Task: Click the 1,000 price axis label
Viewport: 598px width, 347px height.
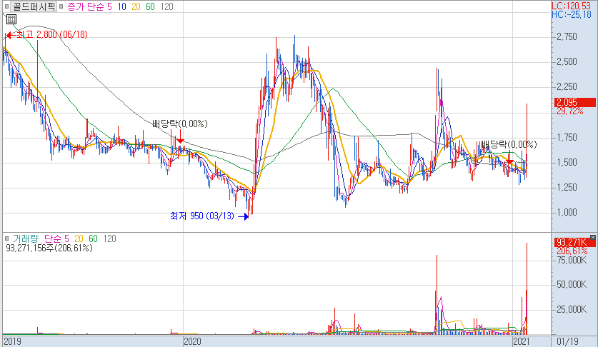Action: pyautogui.click(x=567, y=212)
